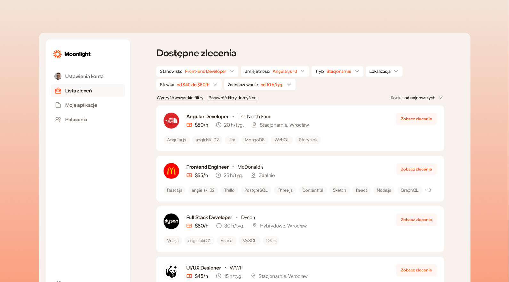The image size is (509, 282).
Task: Click the people icon next to Polecenia
Action: (x=58, y=120)
